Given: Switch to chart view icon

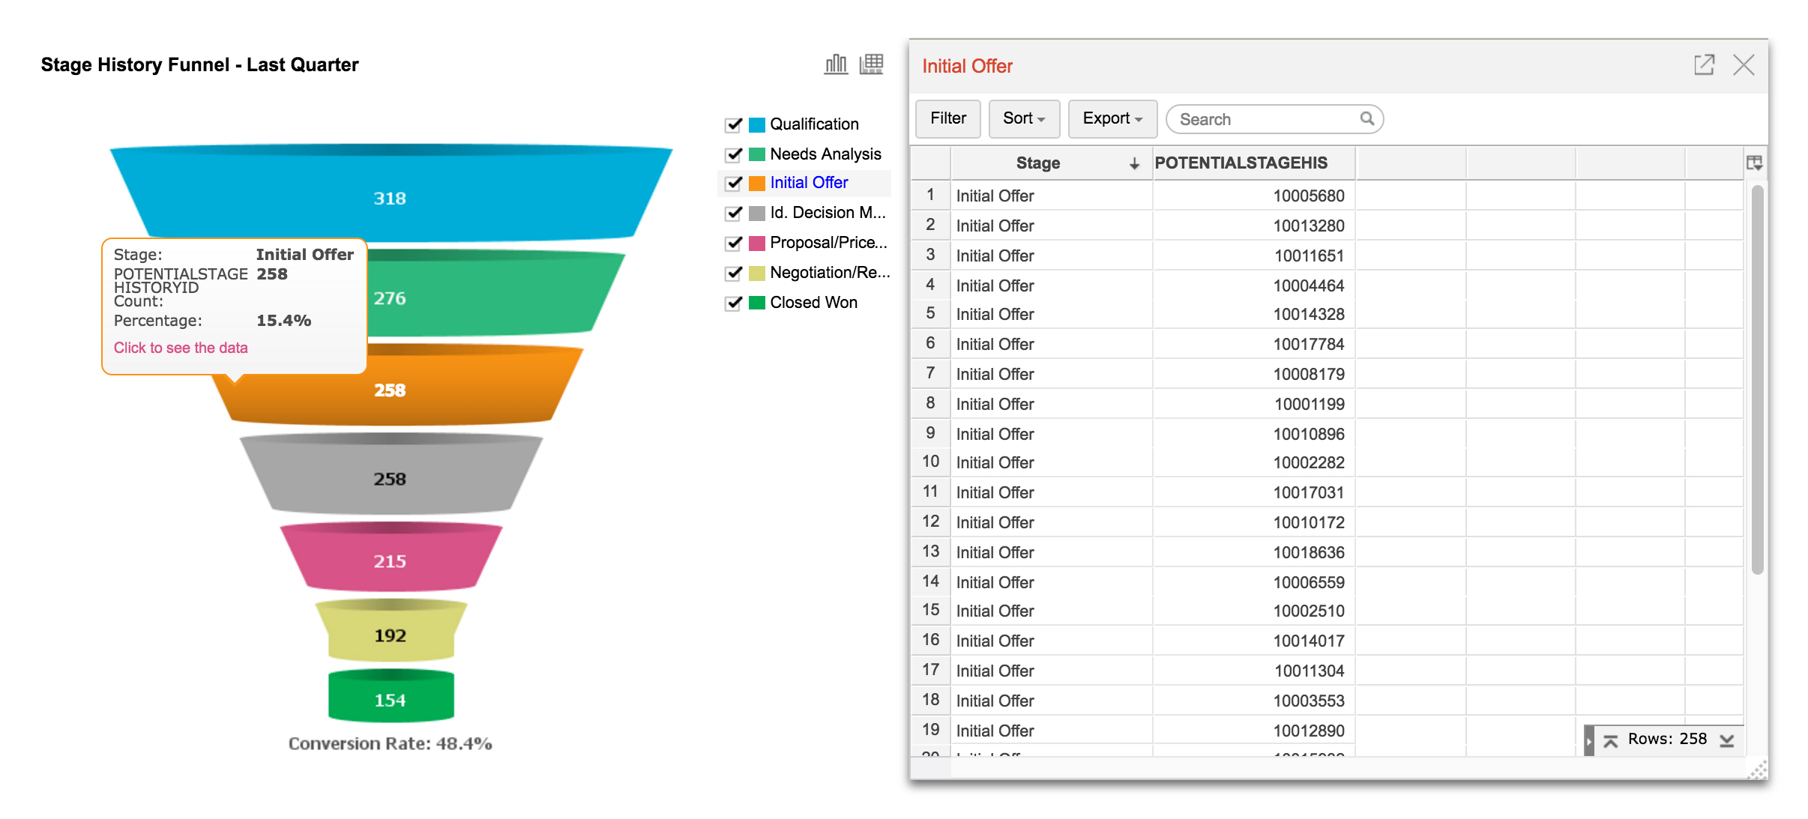Looking at the screenshot, I should [x=835, y=64].
